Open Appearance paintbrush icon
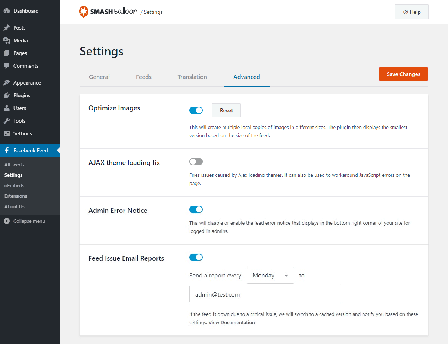The width and height of the screenshot is (448, 344). pos(7,83)
